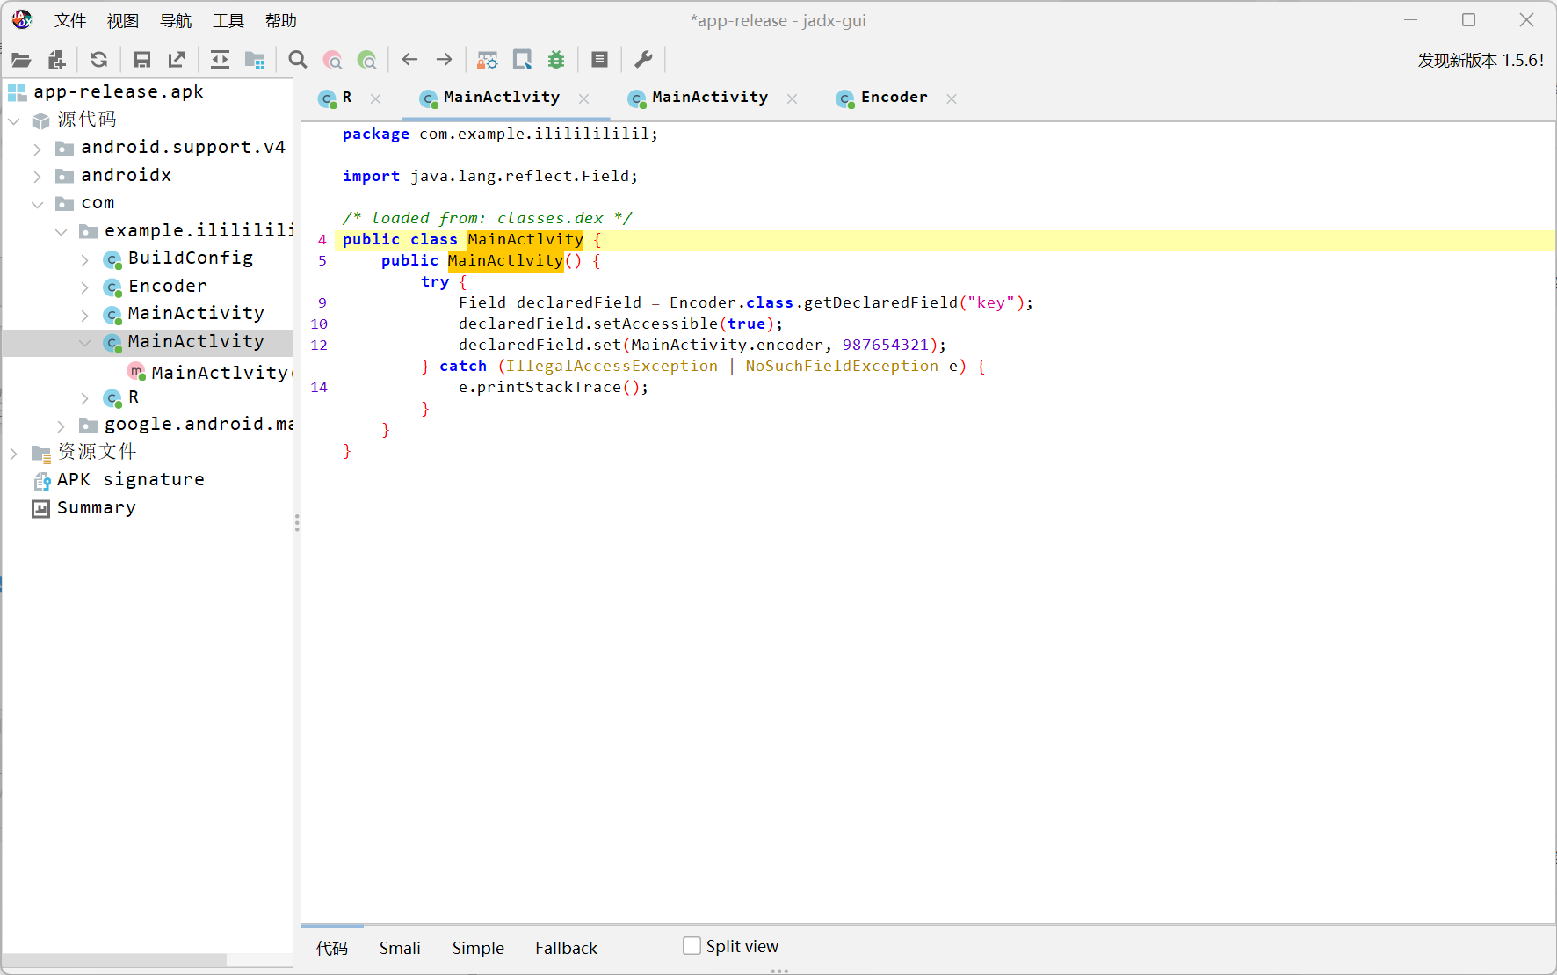Viewport: 1557px width, 975px height.
Task: Click the 发现新版本 1.5.6! update notice
Action: pyautogui.click(x=1481, y=60)
